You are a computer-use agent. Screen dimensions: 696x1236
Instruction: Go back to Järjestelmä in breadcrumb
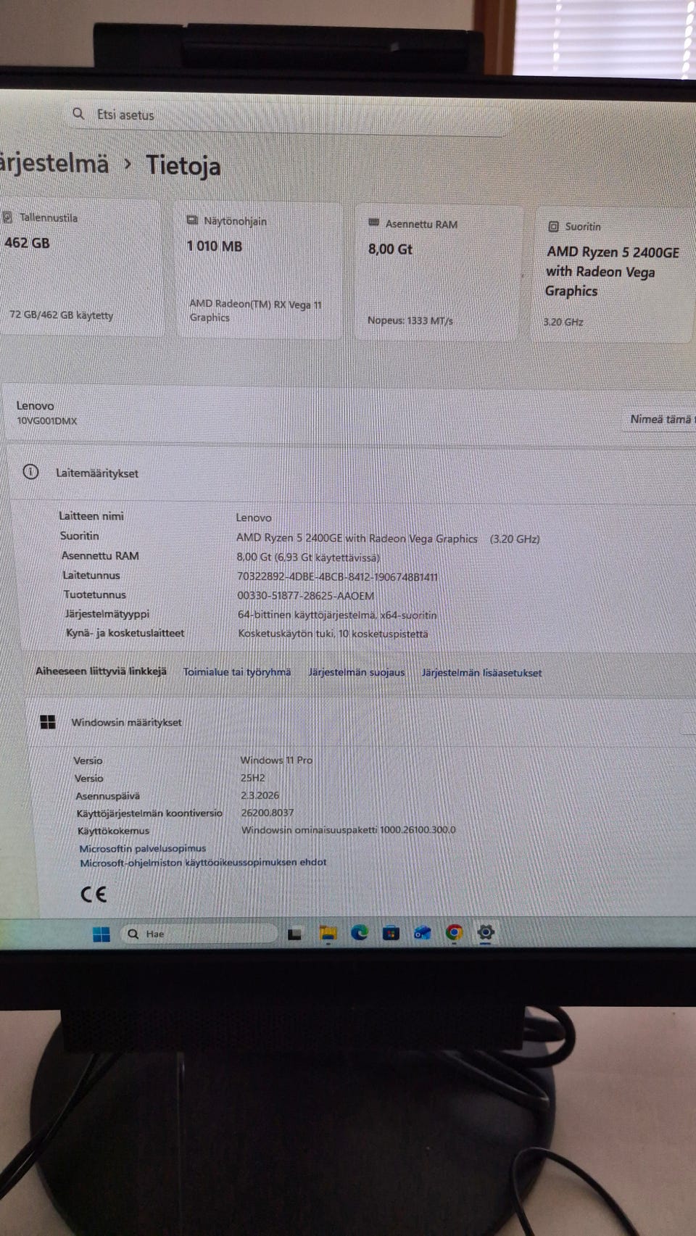click(x=54, y=162)
